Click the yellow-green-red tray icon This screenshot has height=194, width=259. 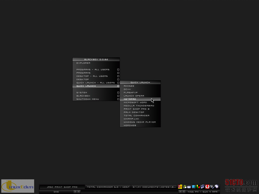click(198, 187)
